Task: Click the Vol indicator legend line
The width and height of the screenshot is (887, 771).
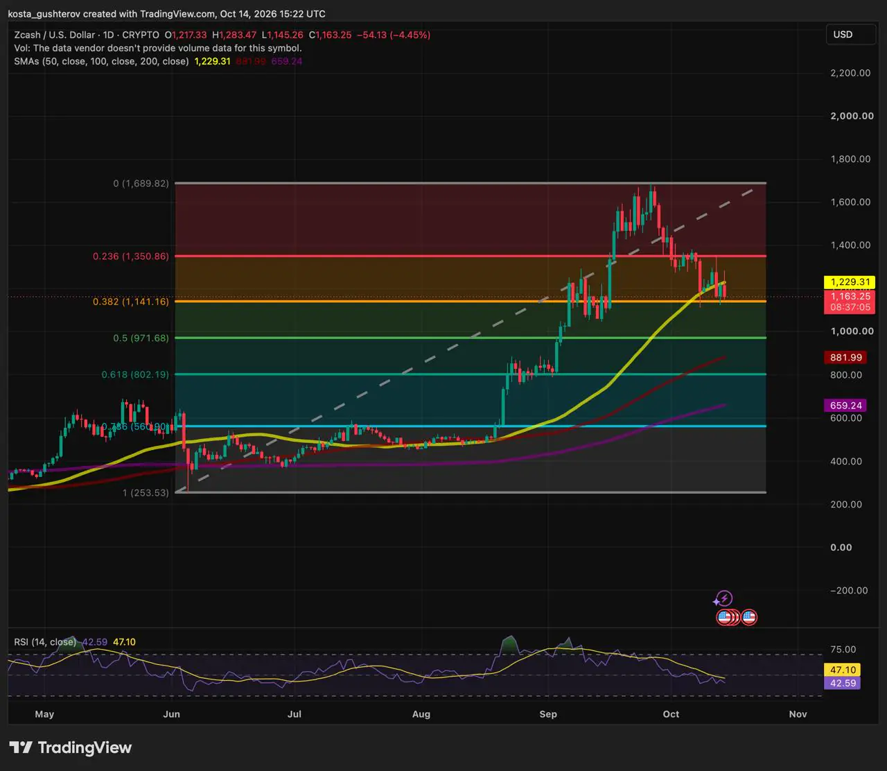Action: [158, 48]
